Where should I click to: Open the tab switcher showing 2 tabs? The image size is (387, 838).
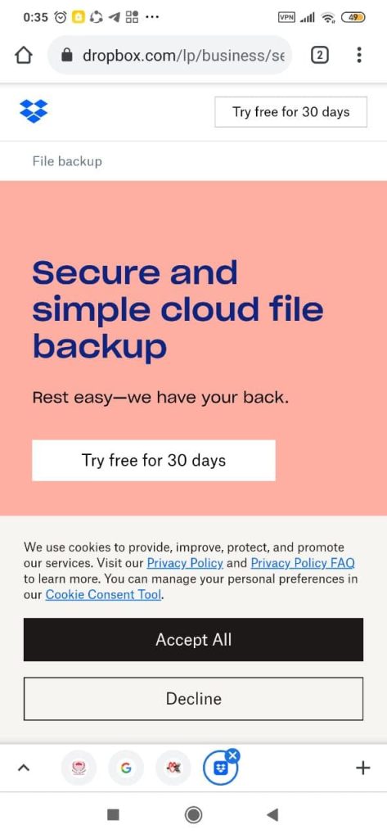click(x=320, y=55)
